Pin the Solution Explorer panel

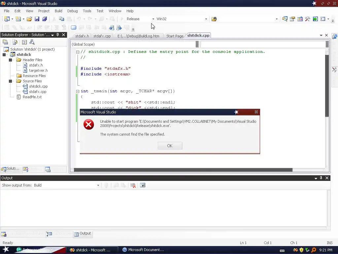tap(57, 35)
